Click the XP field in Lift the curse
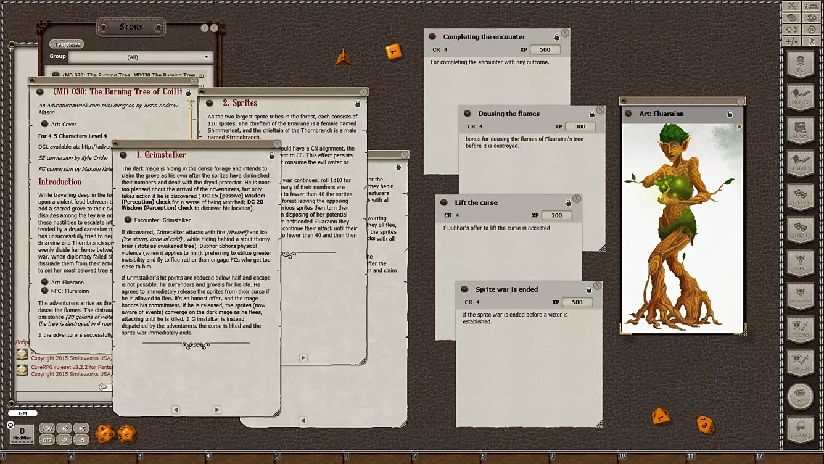The image size is (824, 464). [557, 215]
